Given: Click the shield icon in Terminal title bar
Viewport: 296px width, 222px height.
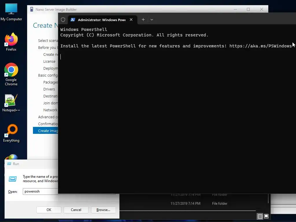Looking at the screenshot, I should [x=63, y=20].
